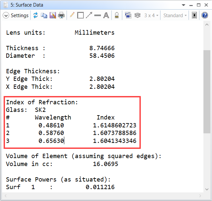Click the Refresh/Update arrows icon
Image resolution: width=212 pixels, height=201 pixels.
36,15
